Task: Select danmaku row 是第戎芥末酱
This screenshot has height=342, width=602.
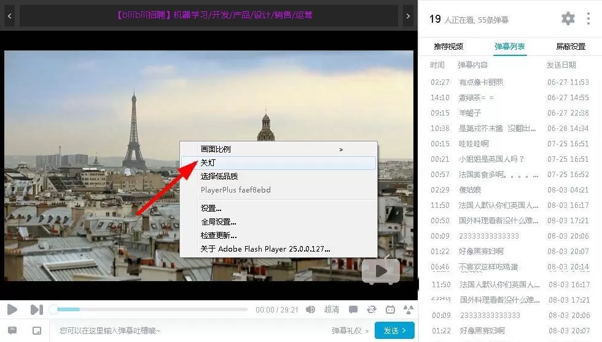Action: click(509, 129)
